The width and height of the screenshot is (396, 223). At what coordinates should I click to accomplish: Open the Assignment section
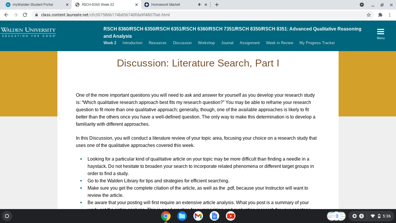click(x=250, y=43)
